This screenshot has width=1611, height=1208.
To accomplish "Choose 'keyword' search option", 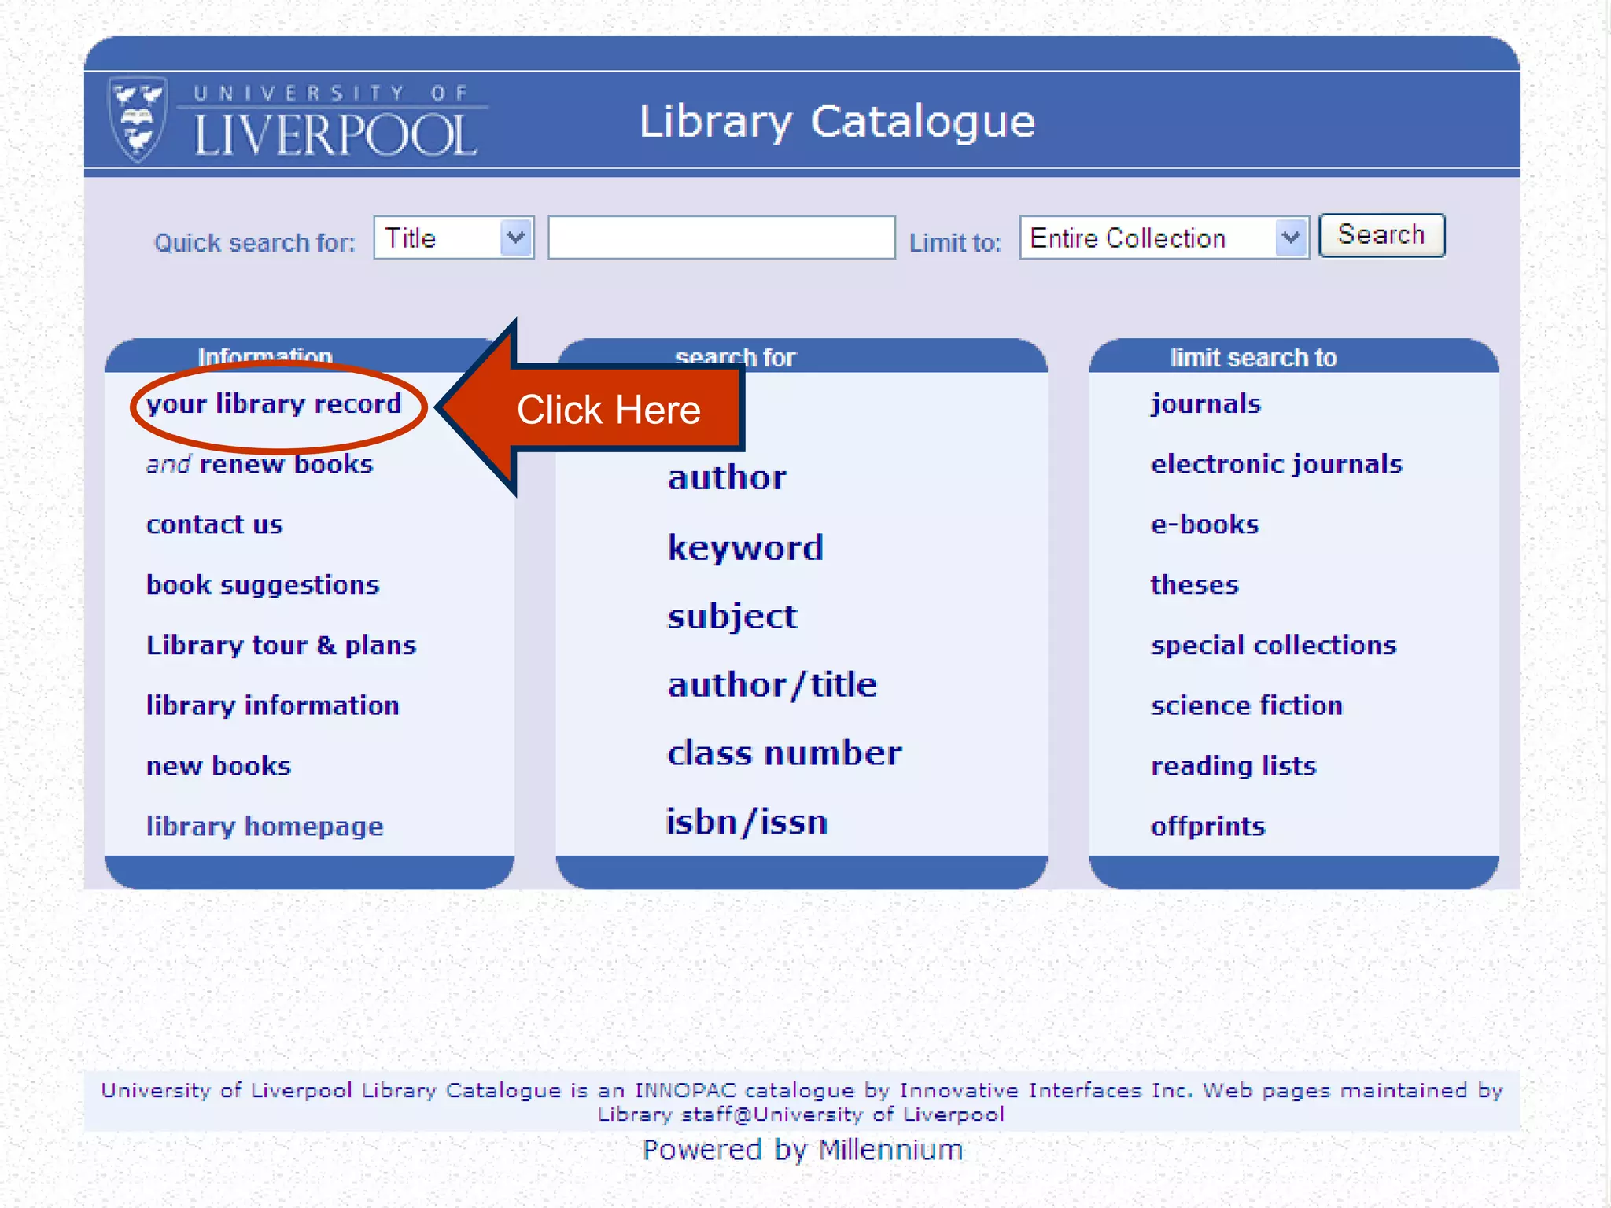I will [x=745, y=547].
